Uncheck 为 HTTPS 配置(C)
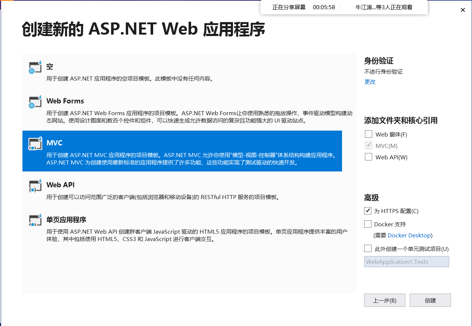This screenshot has width=472, height=326. pos(367,211)
